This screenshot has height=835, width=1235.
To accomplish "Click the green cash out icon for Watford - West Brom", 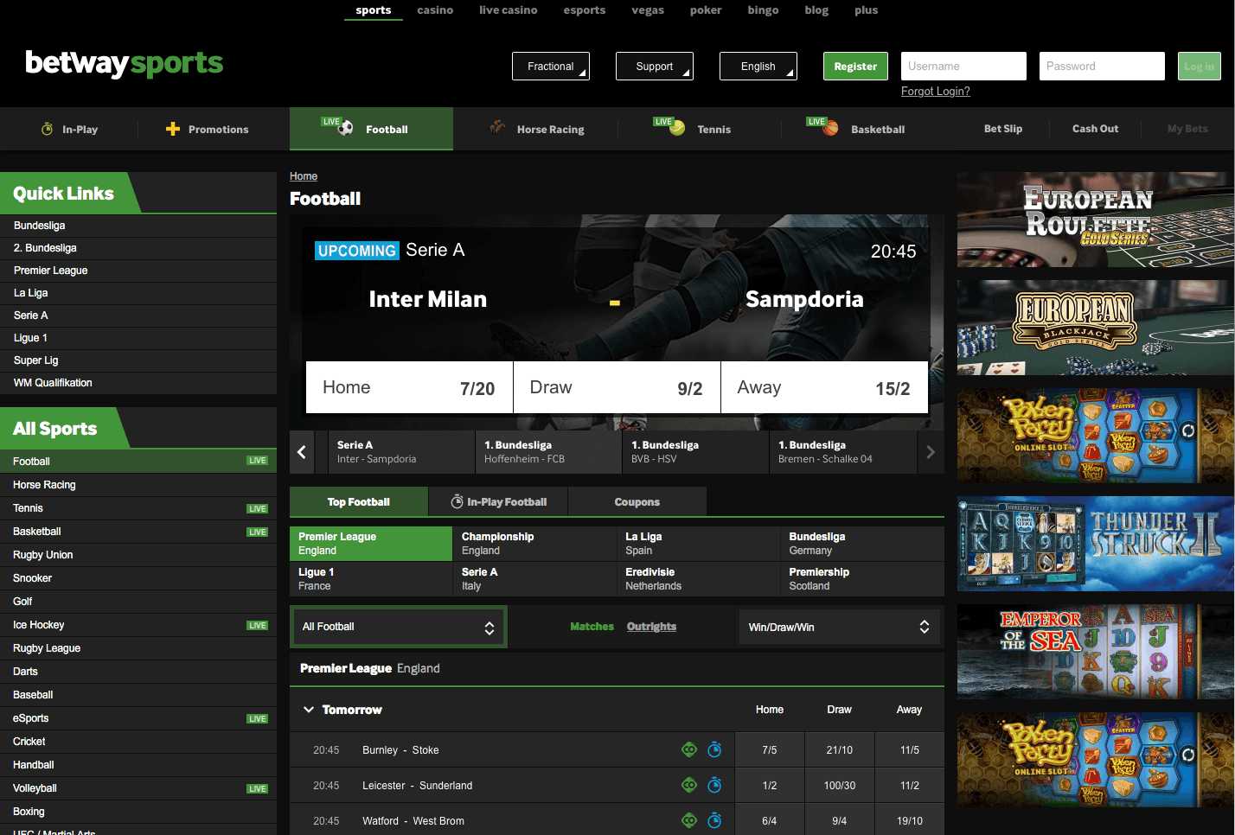I will (689, 820).
